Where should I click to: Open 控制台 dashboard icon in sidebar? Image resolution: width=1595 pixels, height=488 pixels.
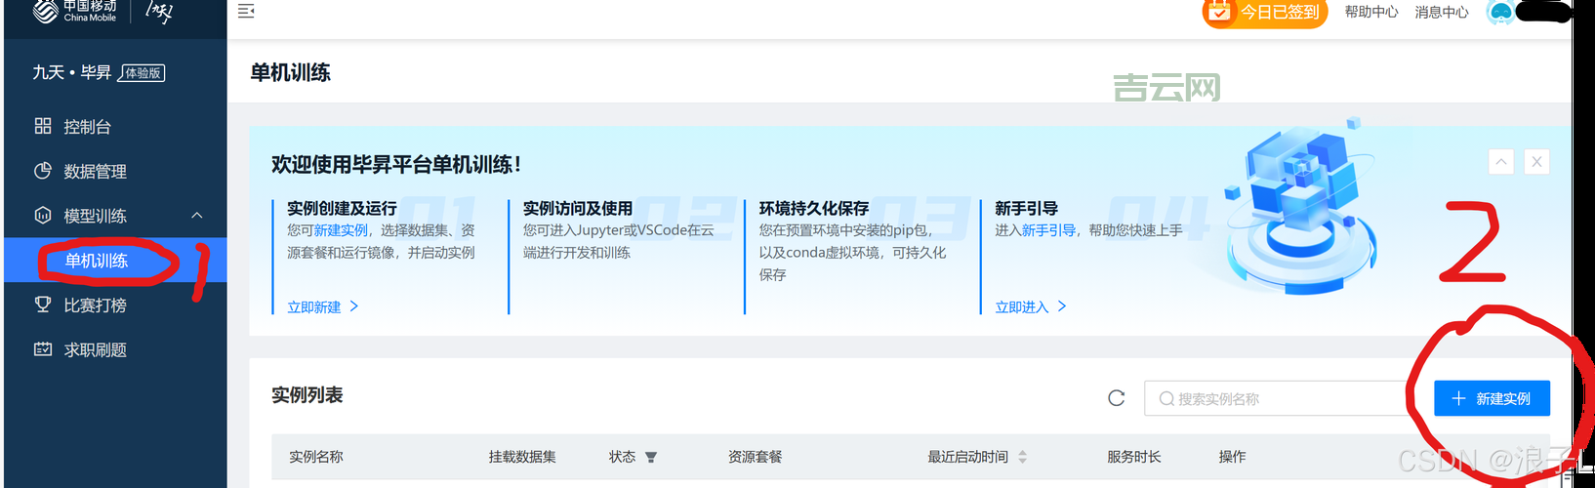point(43,126)
